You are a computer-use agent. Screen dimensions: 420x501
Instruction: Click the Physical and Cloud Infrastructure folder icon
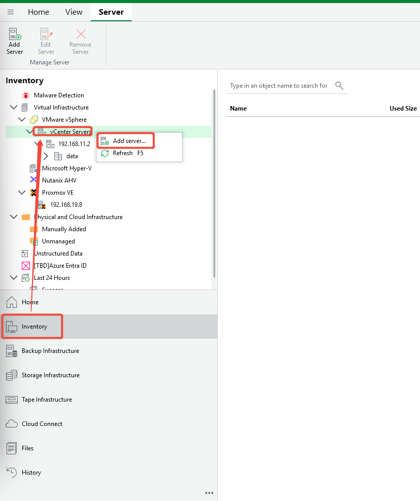(26, 217)
